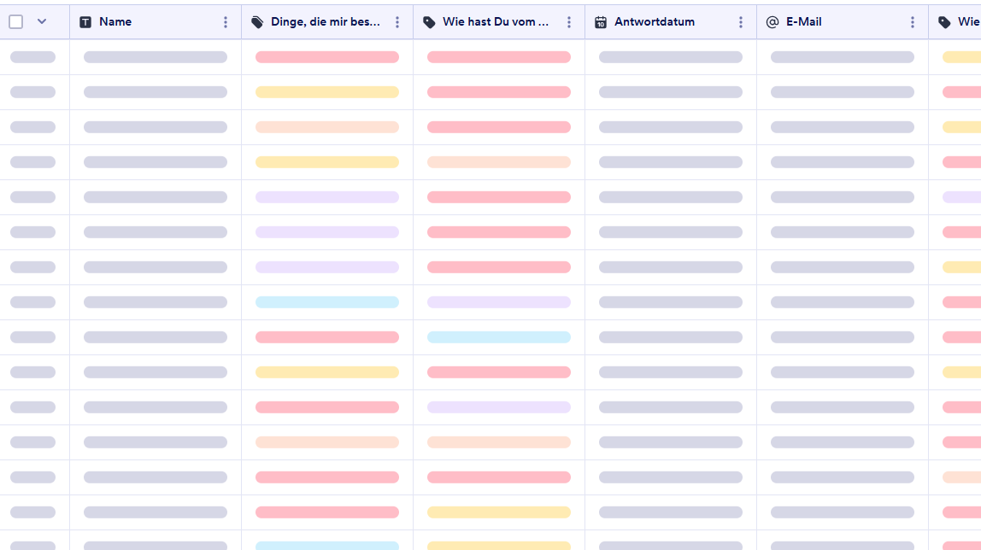Click the text type icon beside Name

[85, 22]
